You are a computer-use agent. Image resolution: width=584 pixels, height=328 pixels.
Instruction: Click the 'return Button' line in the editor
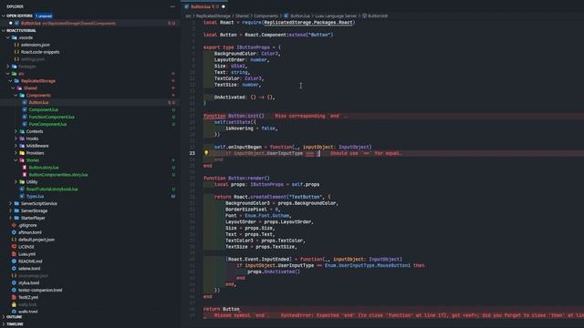tap(222, 309)
